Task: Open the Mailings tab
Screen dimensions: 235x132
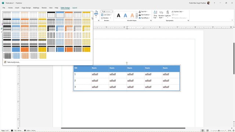Action: click(x=36, y=8)
